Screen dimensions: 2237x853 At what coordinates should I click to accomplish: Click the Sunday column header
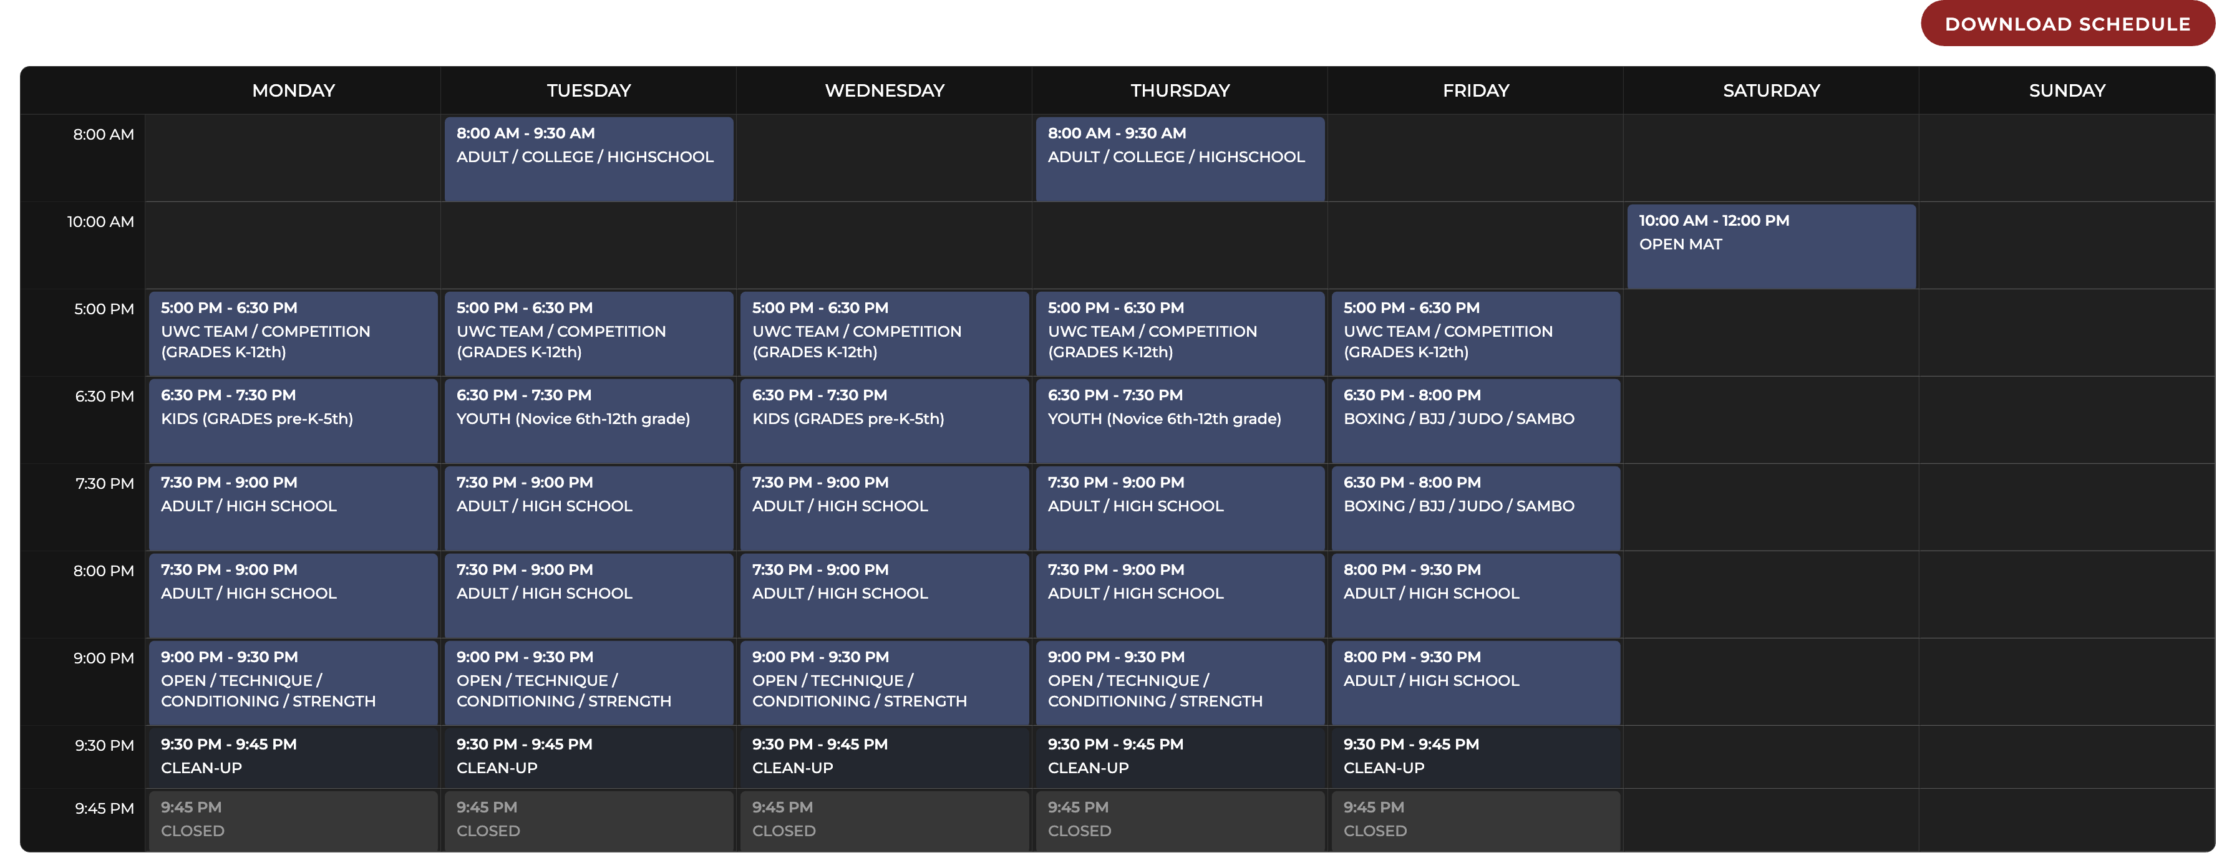pyautogui.click(x=2066, y=90)
